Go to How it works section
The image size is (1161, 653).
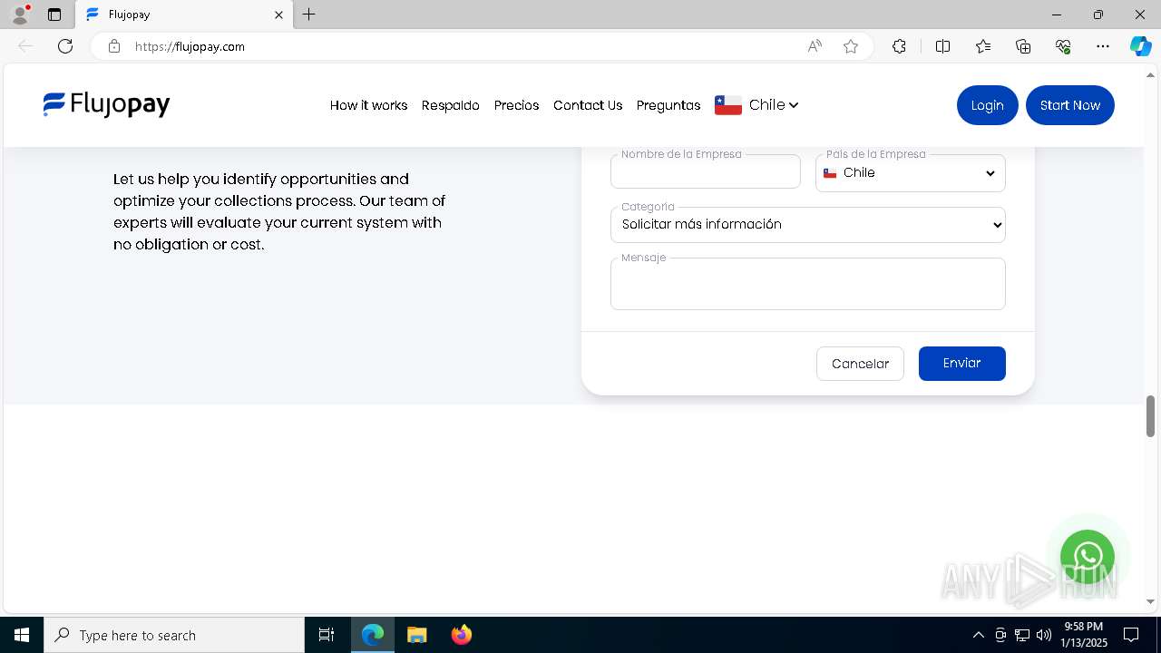368,105
